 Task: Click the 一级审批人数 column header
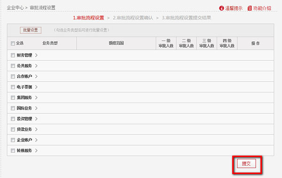click(166, 43)
